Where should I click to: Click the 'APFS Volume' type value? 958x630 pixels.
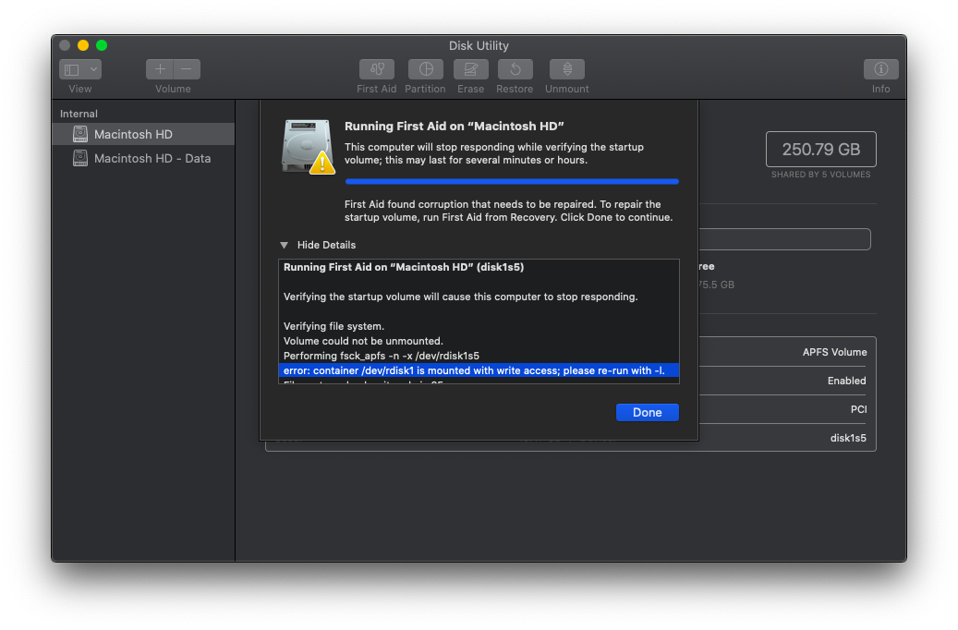pyautogui.click(x=834, y=352)
